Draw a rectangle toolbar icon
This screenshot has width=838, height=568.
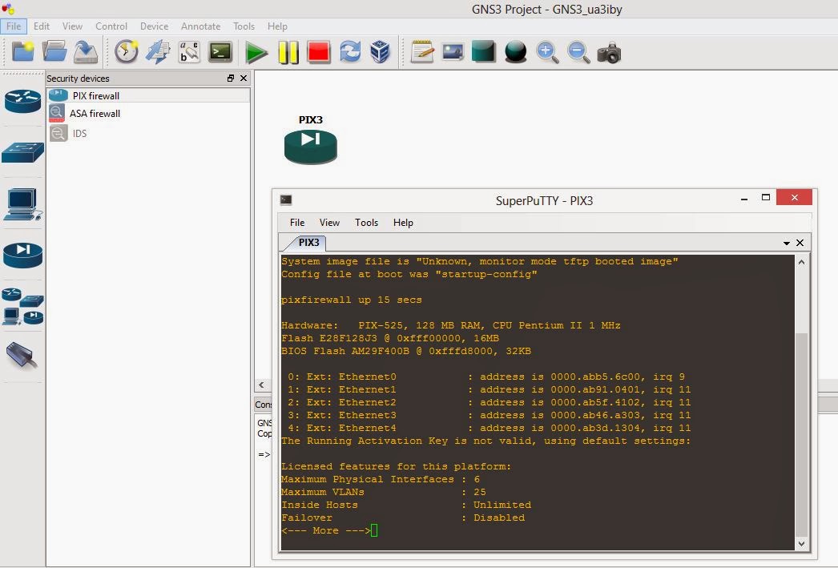click(484, 52)
